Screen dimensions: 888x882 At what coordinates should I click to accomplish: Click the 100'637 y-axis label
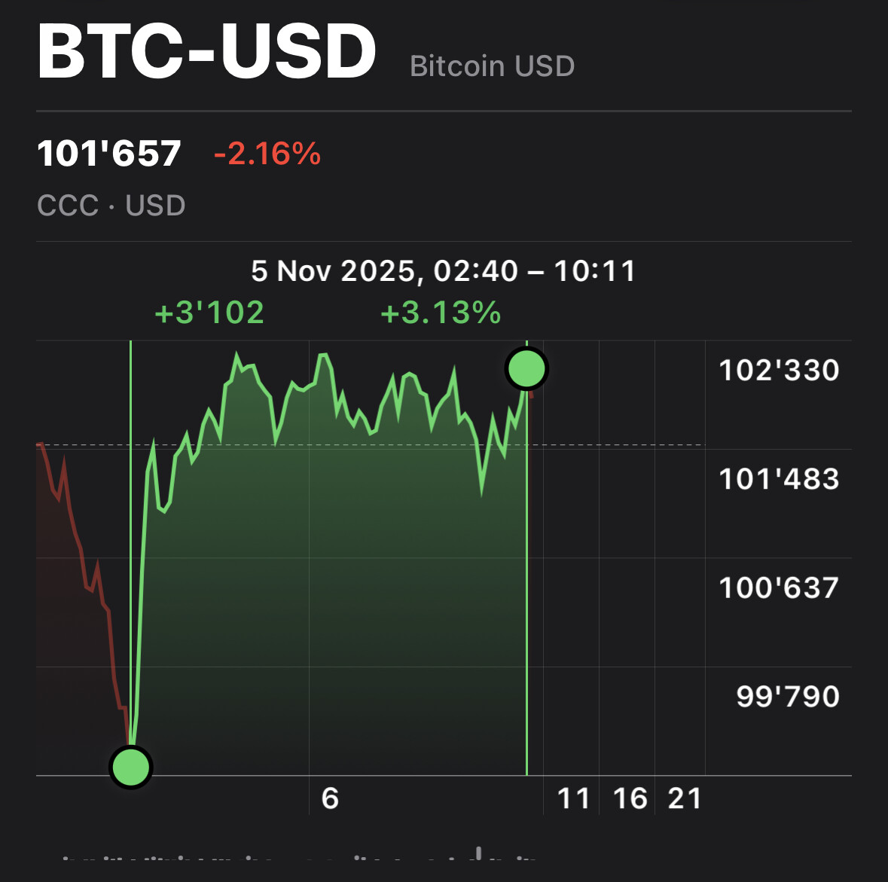pyautogui.click(x=779, y=587)
